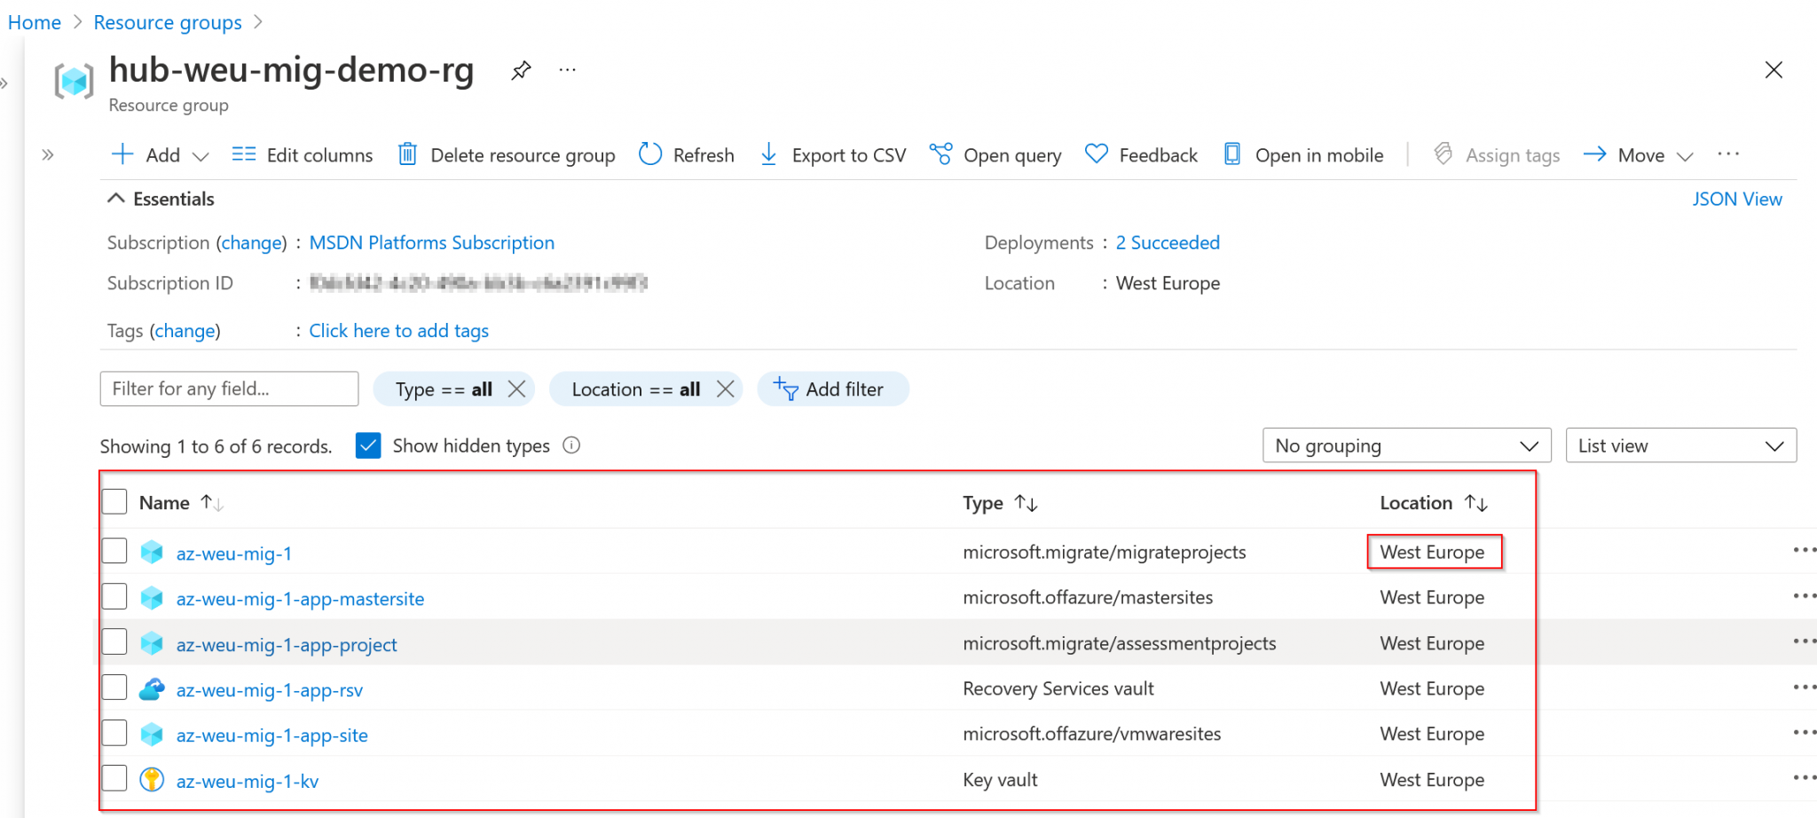Uncheck the Show hidden types checkbox
Image resolution: width=1817 pixels, height=818 pixels.
(367, 444)
